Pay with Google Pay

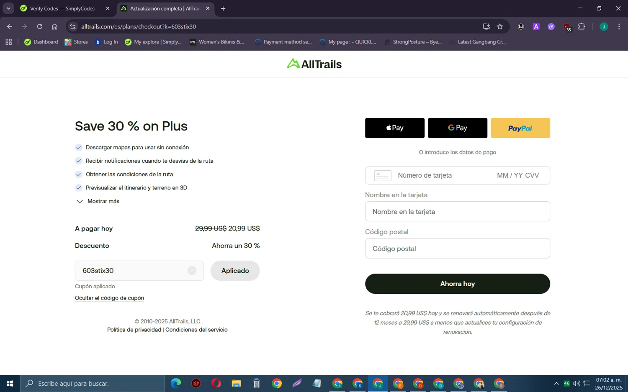point(458,128)
